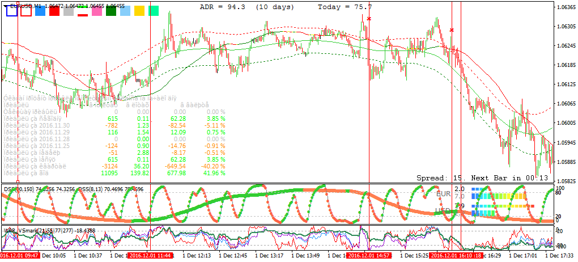Click the red star above the 14:57 line

click(369, 18)
